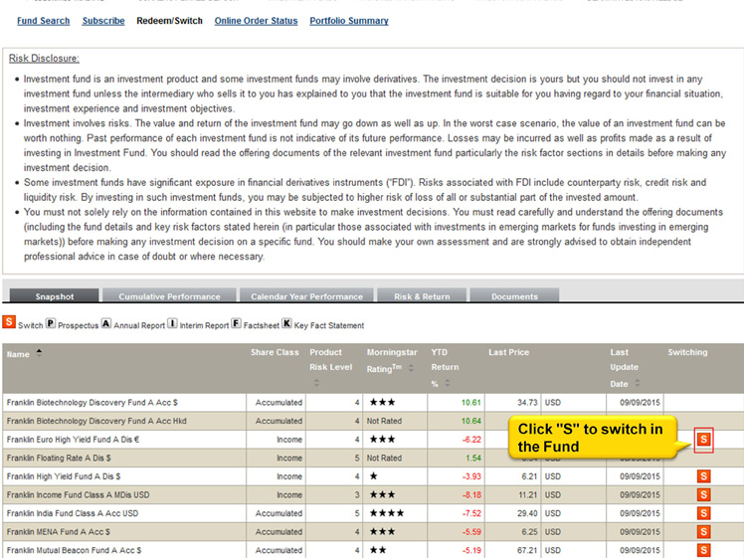Click the S switch icon for Franklin High Yield Fund
This screenshot has width=744, height=558.
pyautogui.click(x=703, y=476)
